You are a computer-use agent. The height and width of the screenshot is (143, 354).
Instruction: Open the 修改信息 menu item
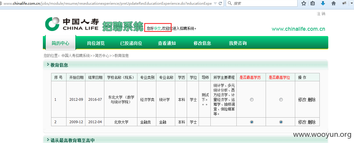pos(202,43)
